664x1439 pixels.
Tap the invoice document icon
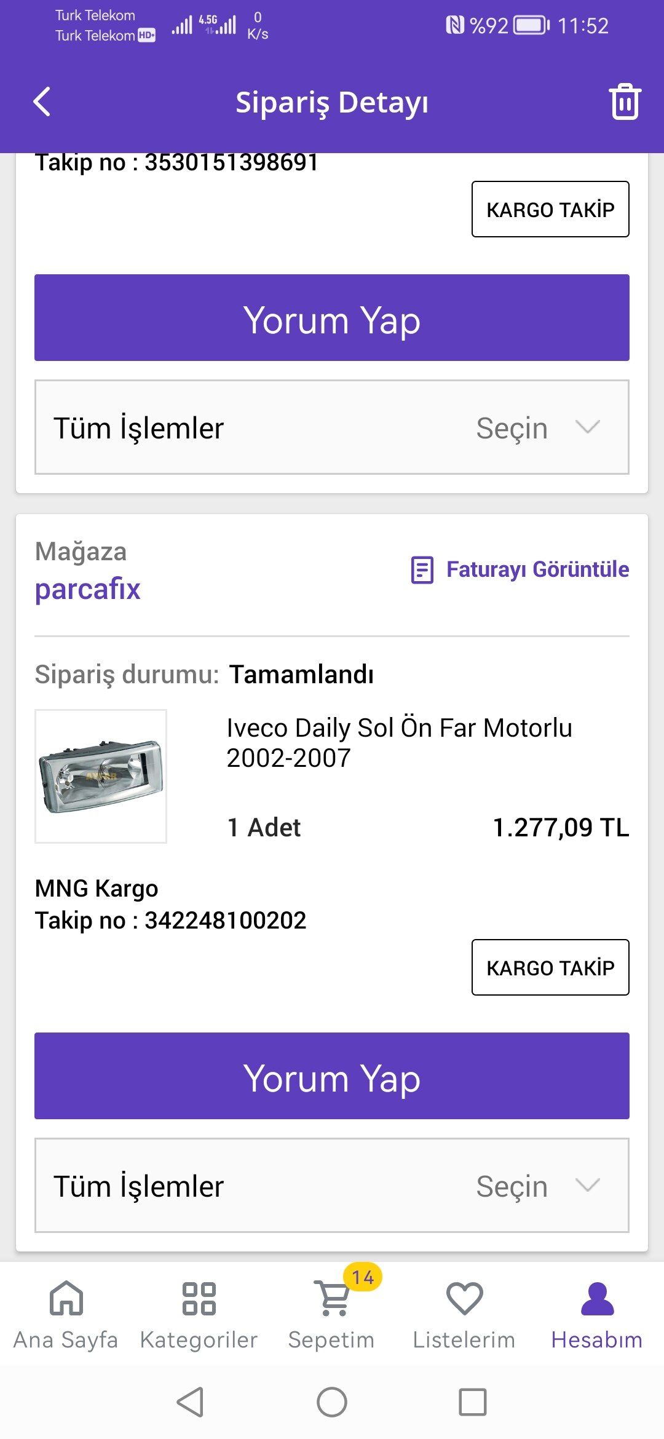click(x=422, y=569)
